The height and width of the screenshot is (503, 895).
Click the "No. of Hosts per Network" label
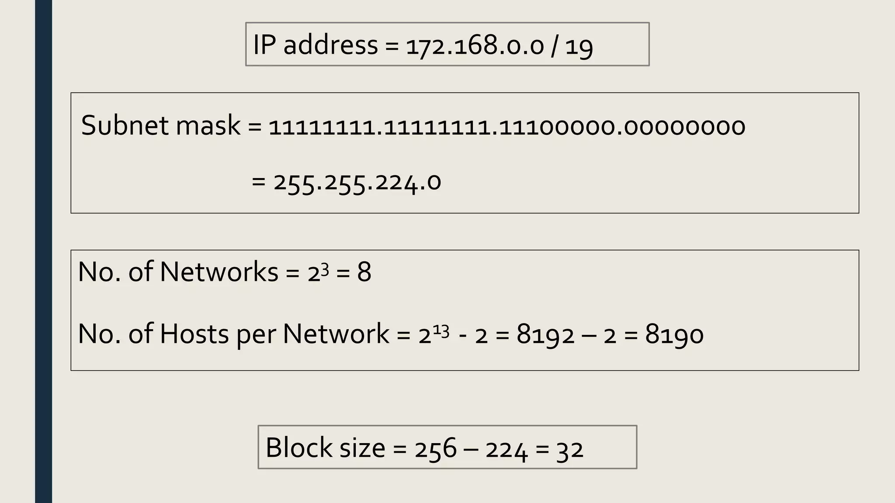[233, 334]
